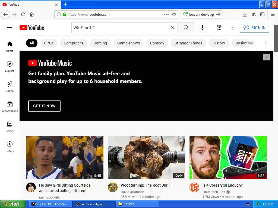
Task: Bookmark this page with star icon
Action: [174, 14]
